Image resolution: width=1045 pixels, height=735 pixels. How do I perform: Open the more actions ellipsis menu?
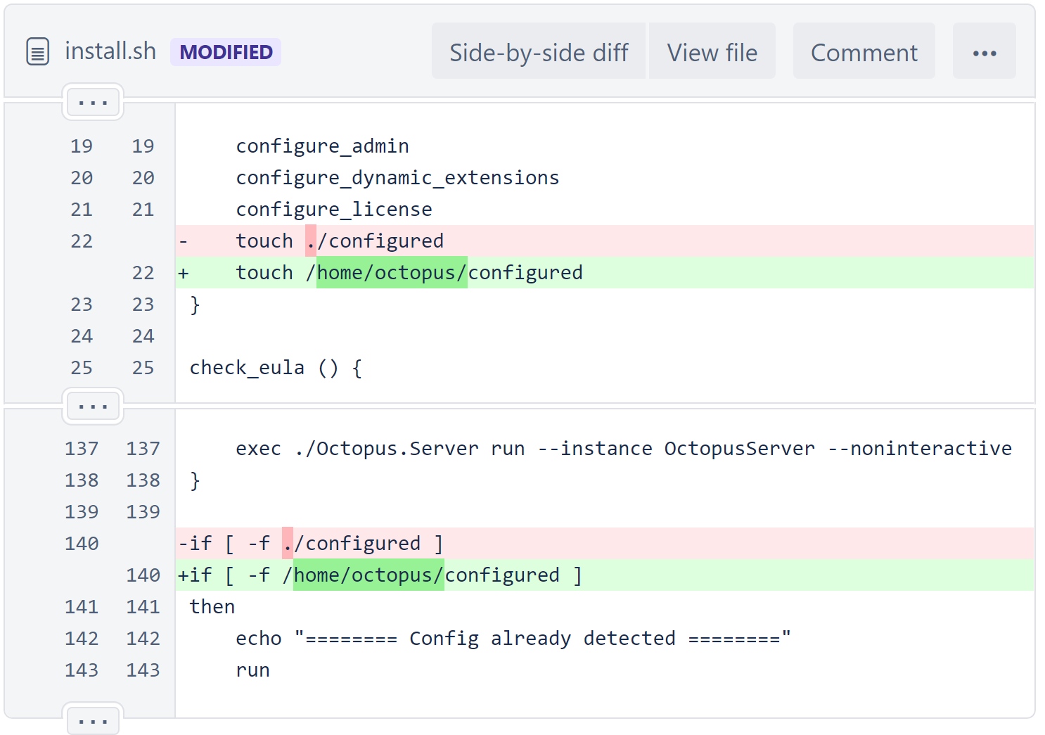984,52
